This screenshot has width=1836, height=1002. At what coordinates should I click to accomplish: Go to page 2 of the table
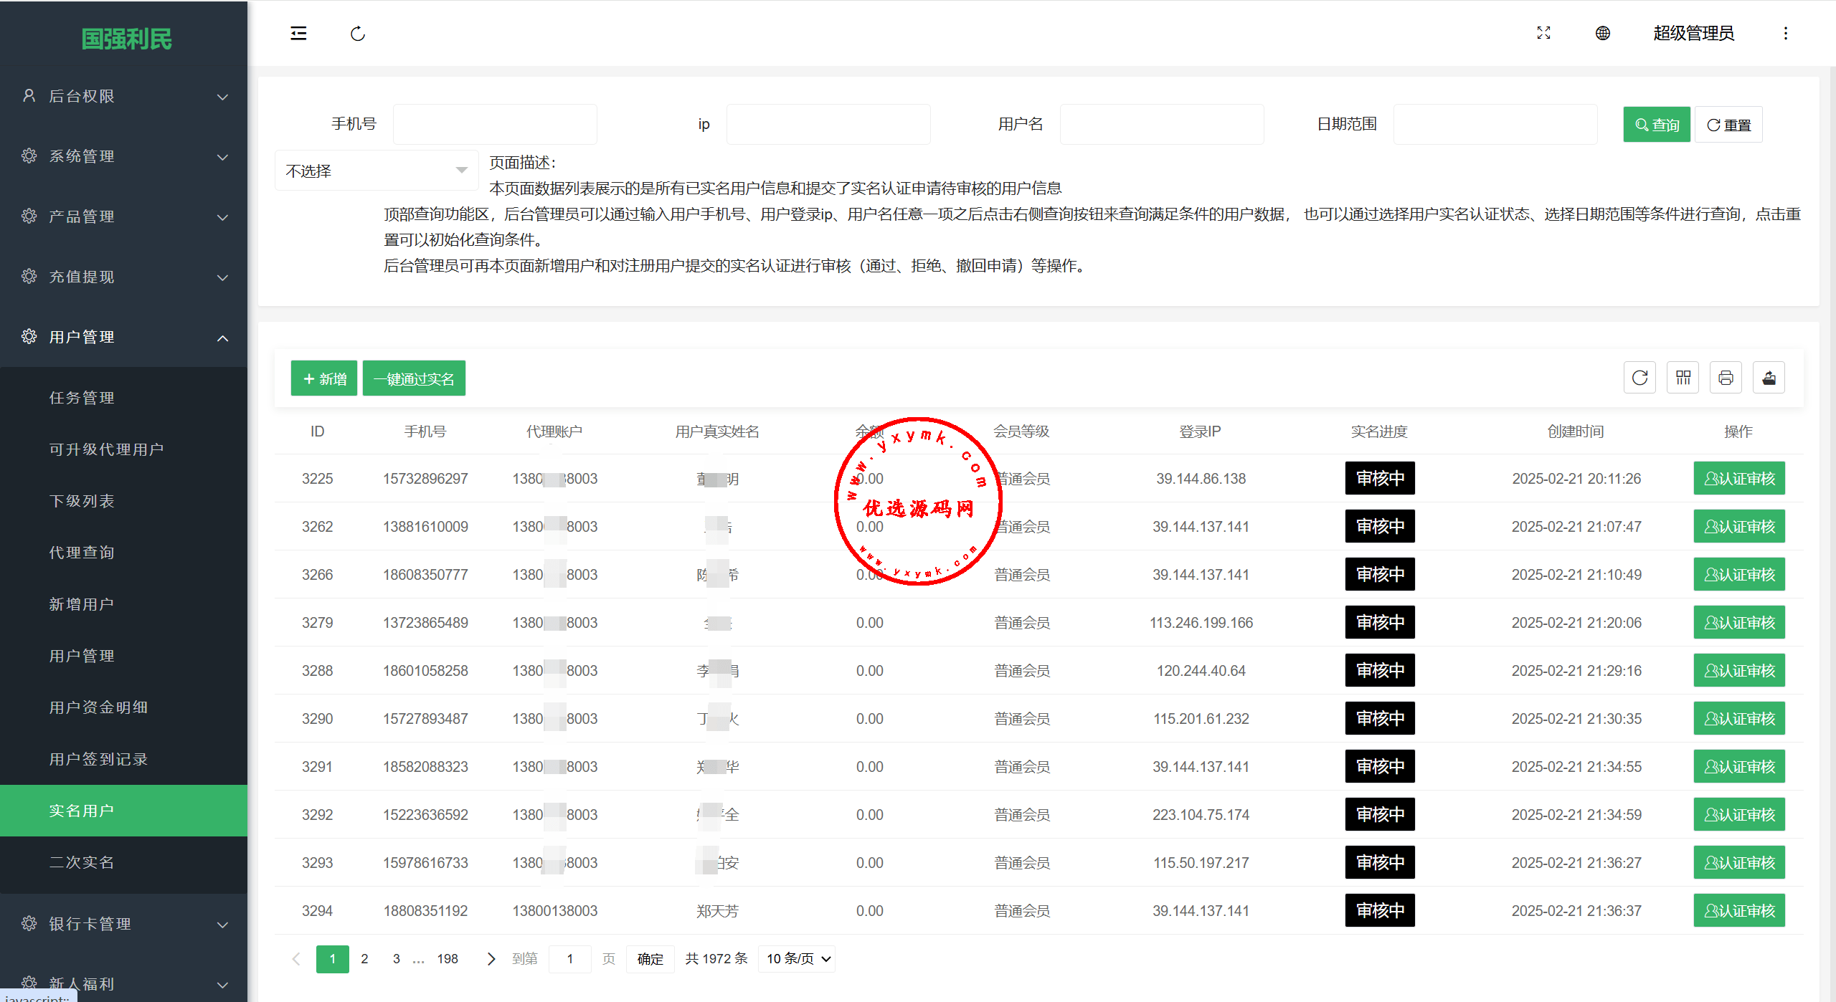point(364,959)
